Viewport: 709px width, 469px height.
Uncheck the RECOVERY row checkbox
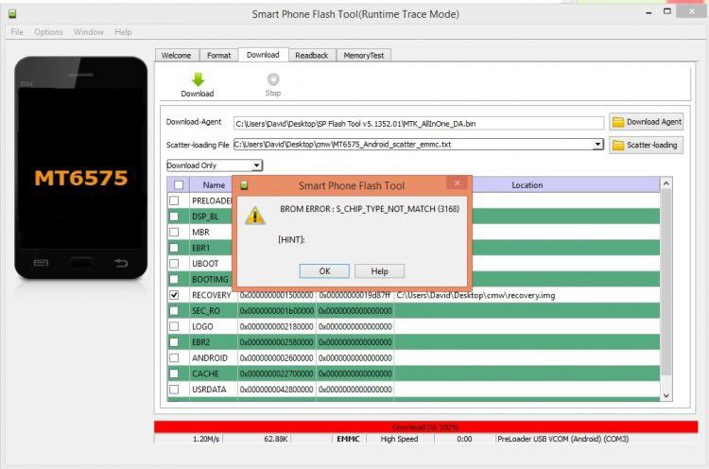coord(174,295)
